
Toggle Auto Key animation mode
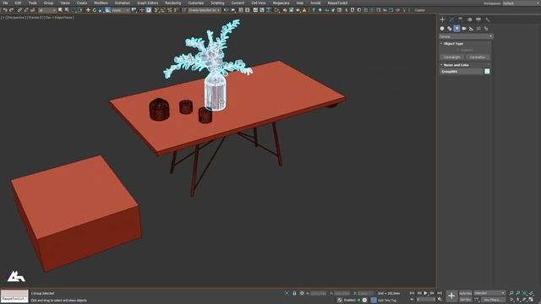[x=466, y=293]
